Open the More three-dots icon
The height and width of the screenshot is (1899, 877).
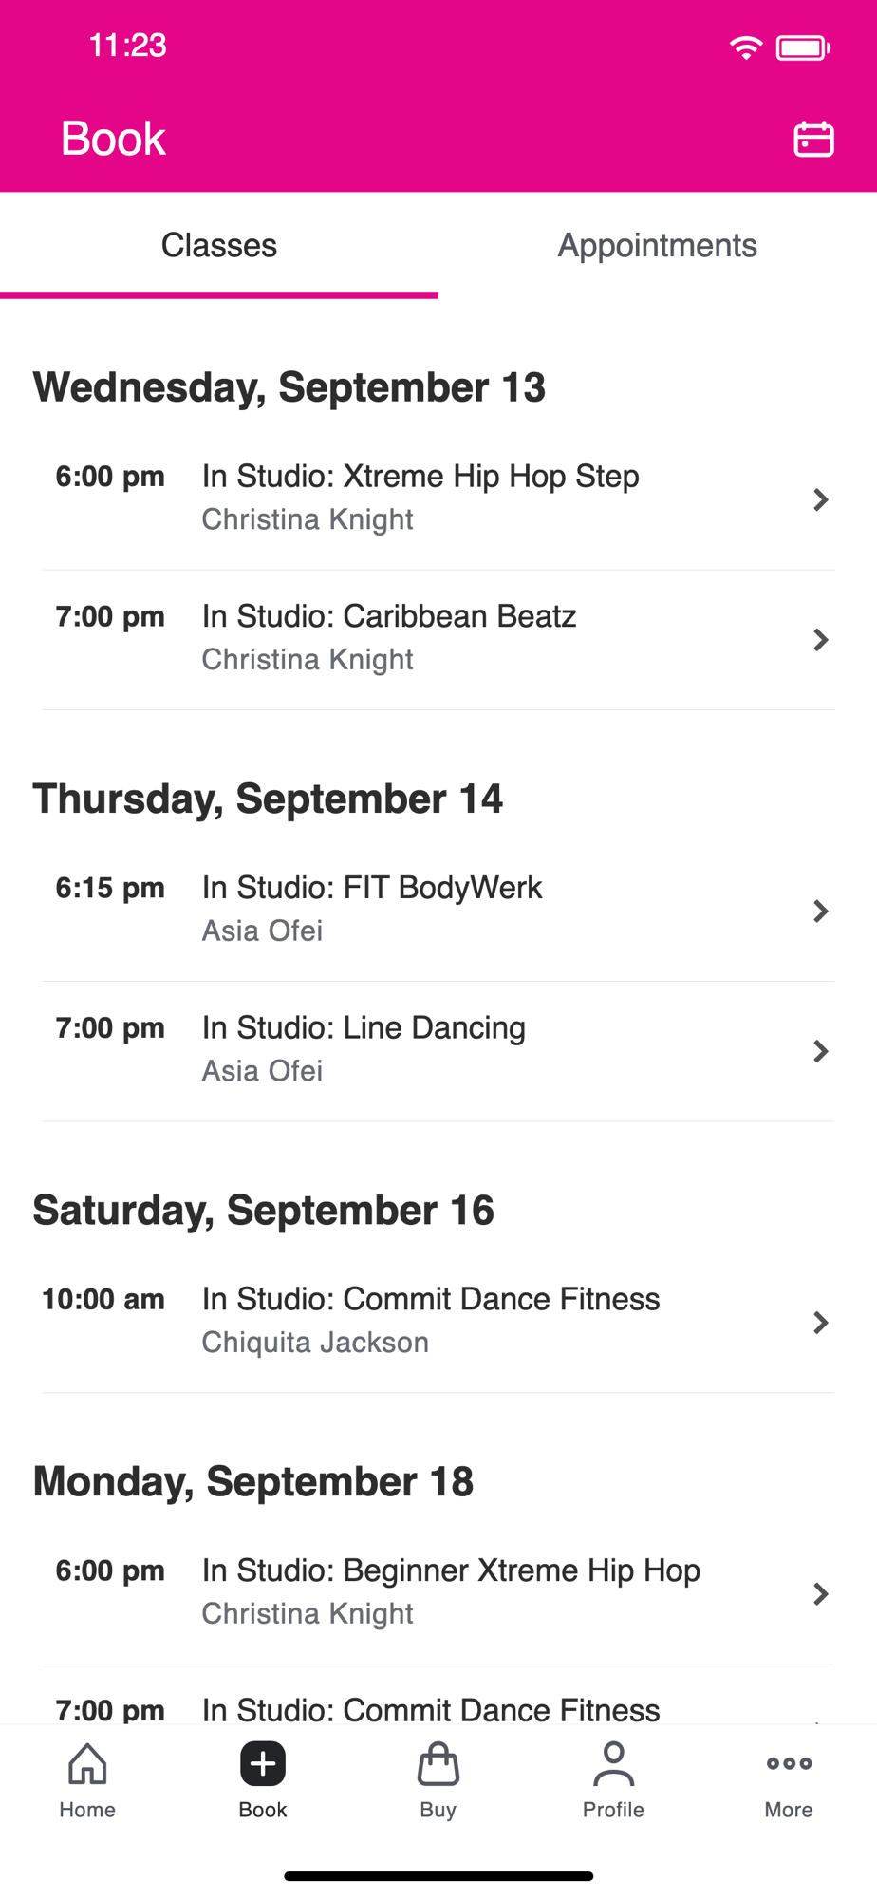(x=789, y=1763)
